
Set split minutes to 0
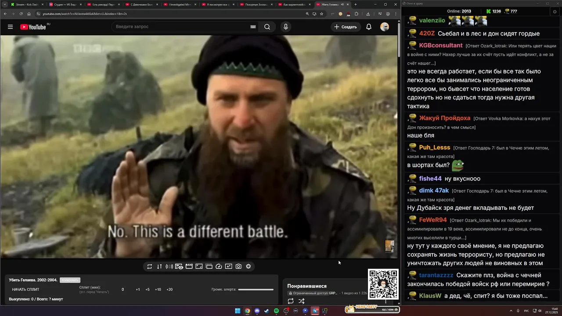pos(122,289)
